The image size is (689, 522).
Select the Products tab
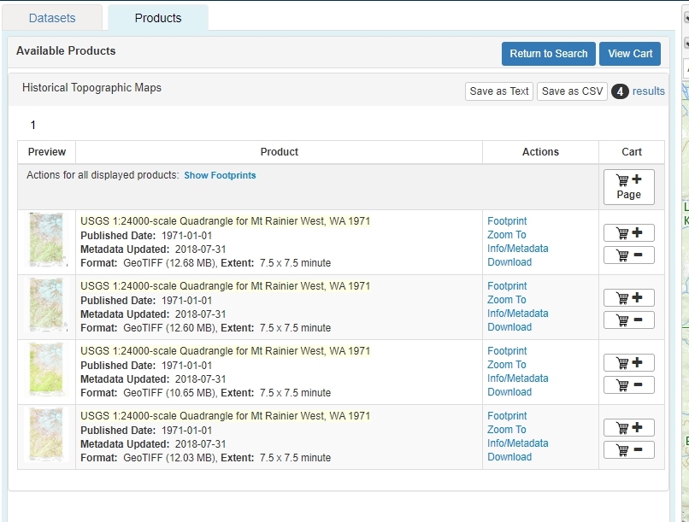157,16
